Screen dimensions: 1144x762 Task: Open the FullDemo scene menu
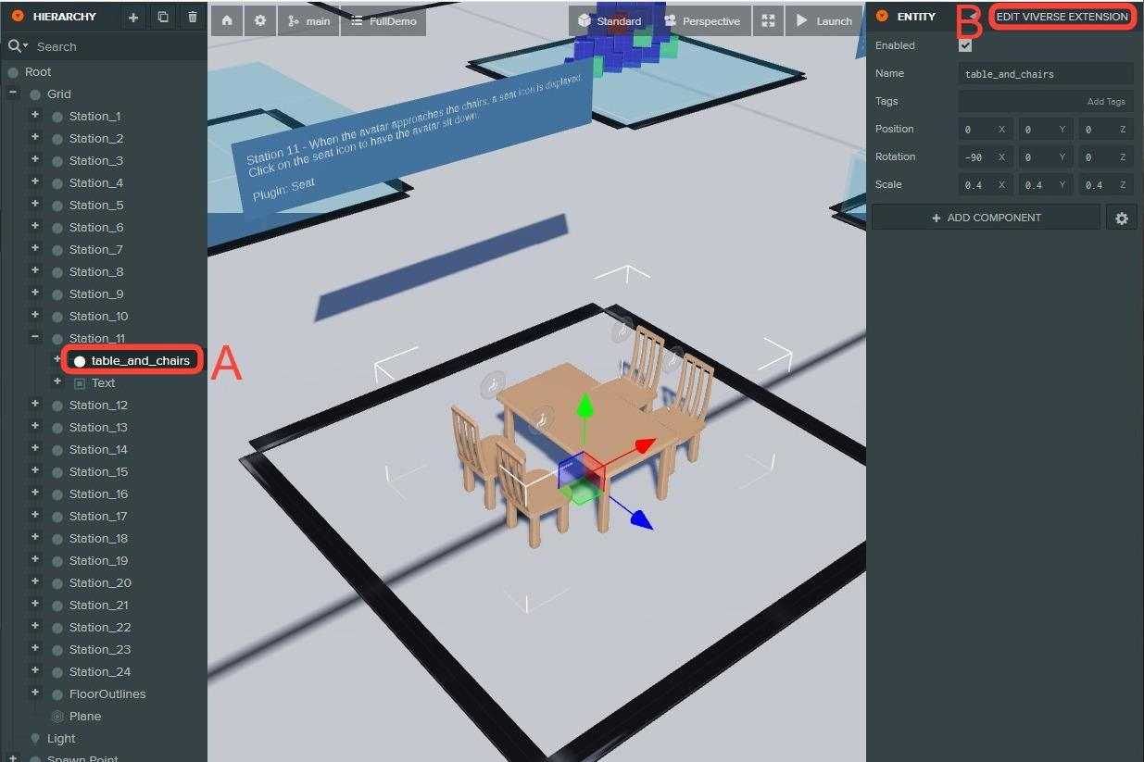[x=383, y=21]
